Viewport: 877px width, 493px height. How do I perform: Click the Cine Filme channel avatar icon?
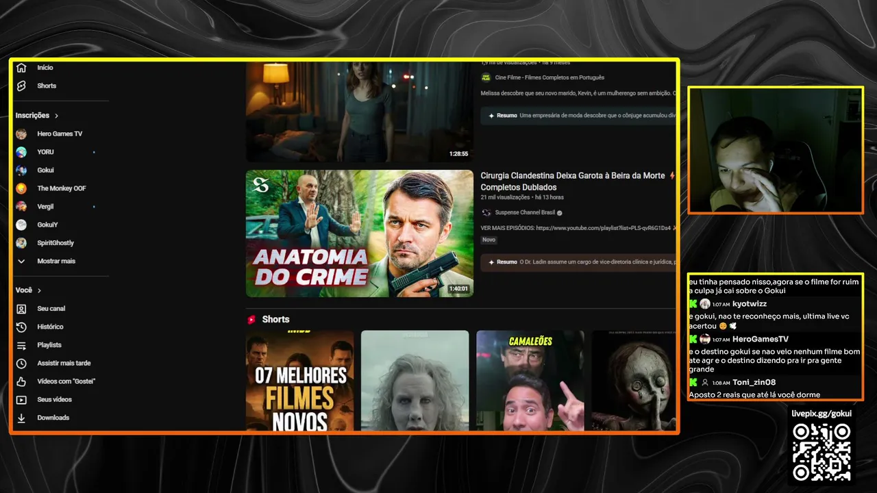point(486,77)
